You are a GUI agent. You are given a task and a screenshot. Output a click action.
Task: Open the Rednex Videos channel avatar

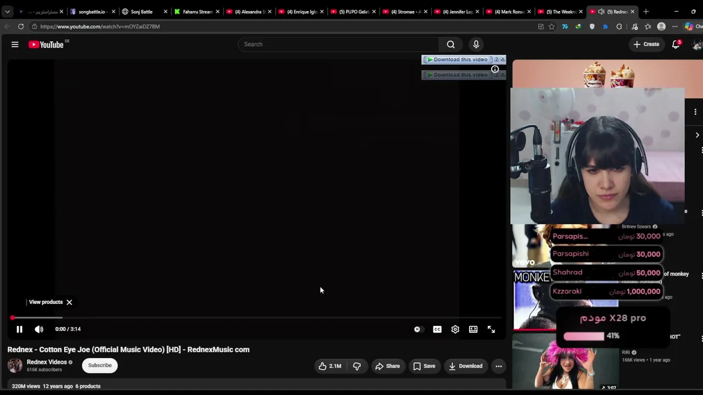click(x=15, y=365)
